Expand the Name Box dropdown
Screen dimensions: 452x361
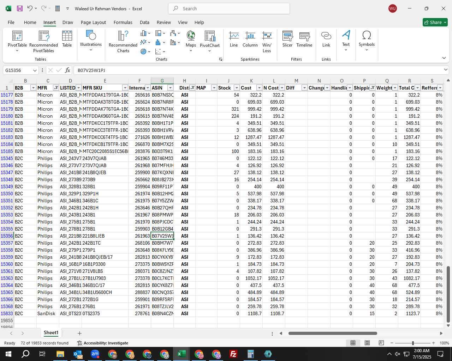35,71
